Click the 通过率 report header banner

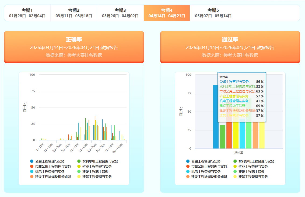point(230,47)
